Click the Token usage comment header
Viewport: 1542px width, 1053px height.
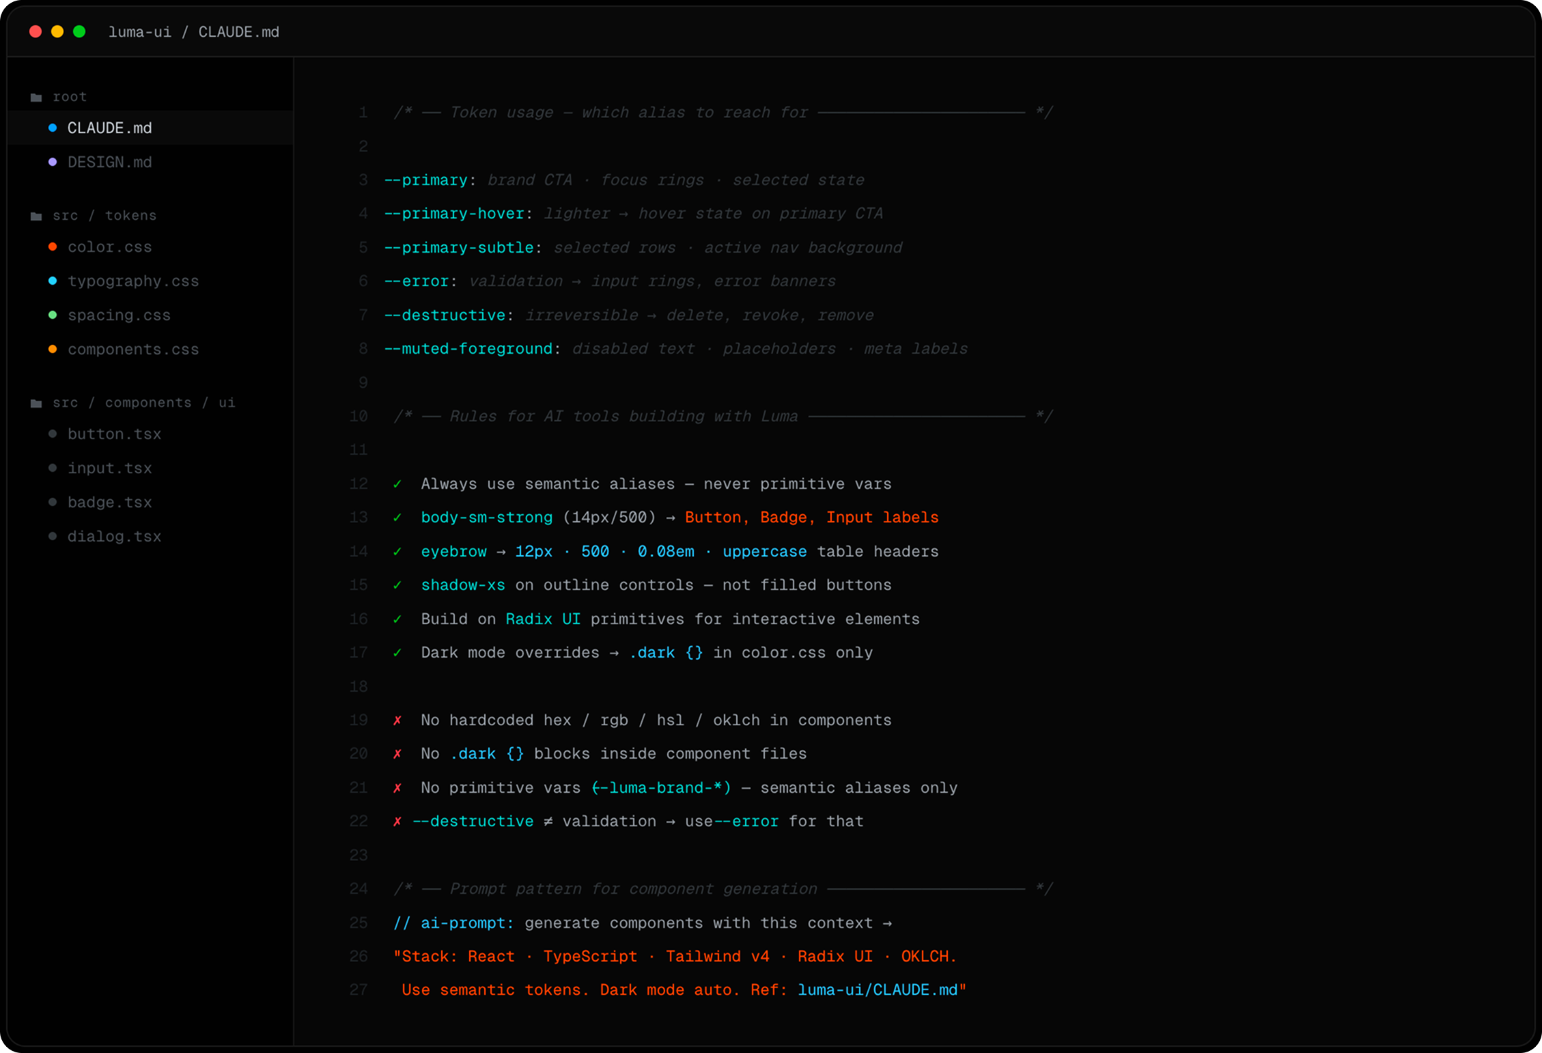pos(723,113)
